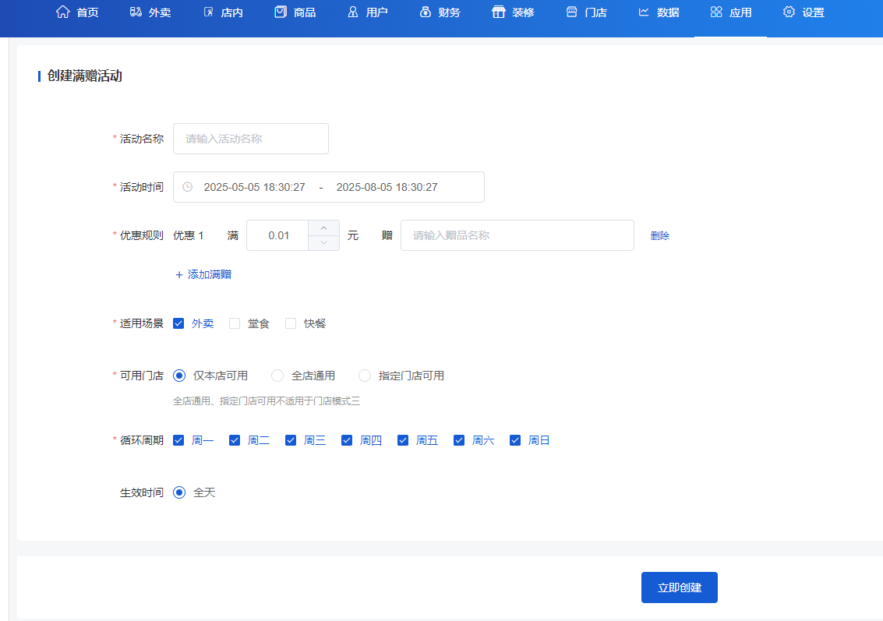Click the 0.01 amount input
This screenshot has height=621, width=883.
278,235
